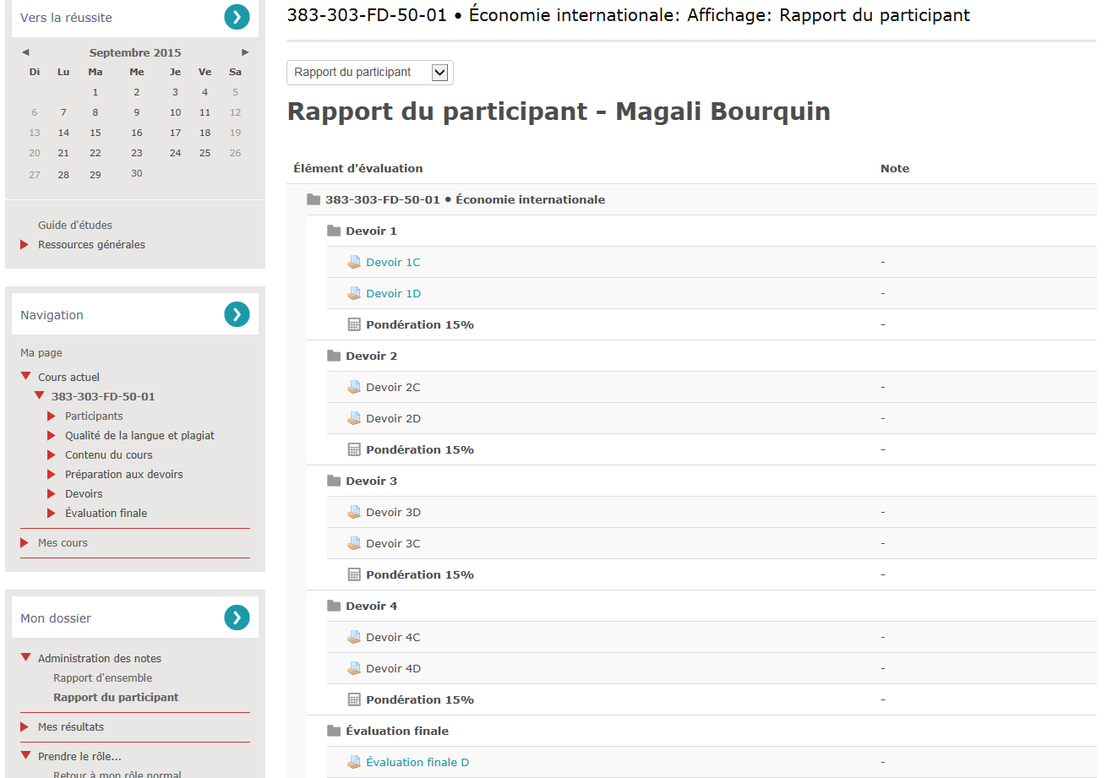Open the Rapport du participant dropdown
Screen dimensions: 1107x778
[x=370, y=73]
